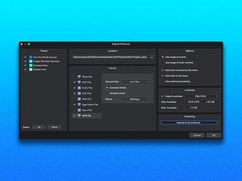Click the Opus File format icon

point(79,110)
